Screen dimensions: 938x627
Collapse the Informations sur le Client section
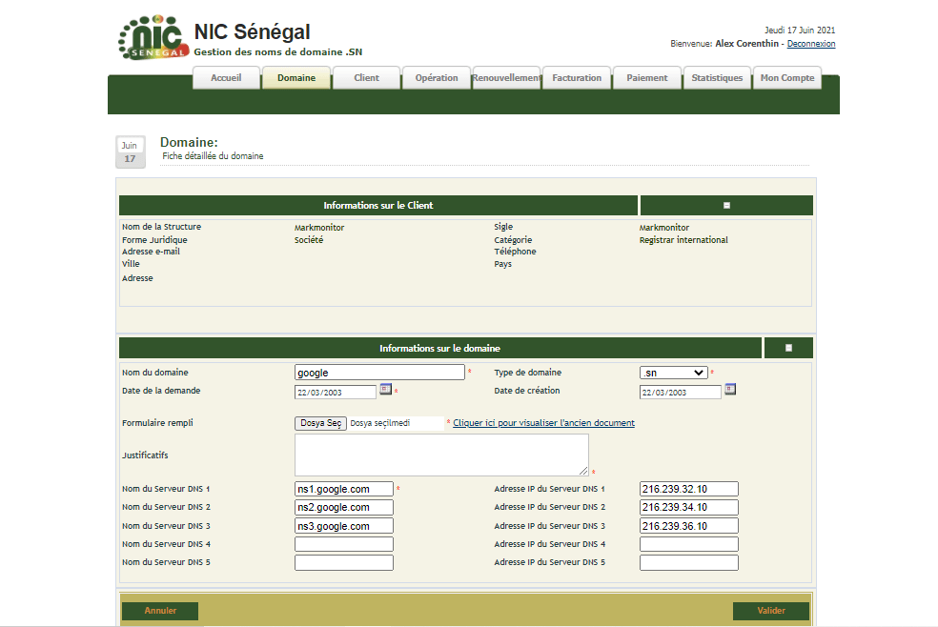click(x=726, y=206)
